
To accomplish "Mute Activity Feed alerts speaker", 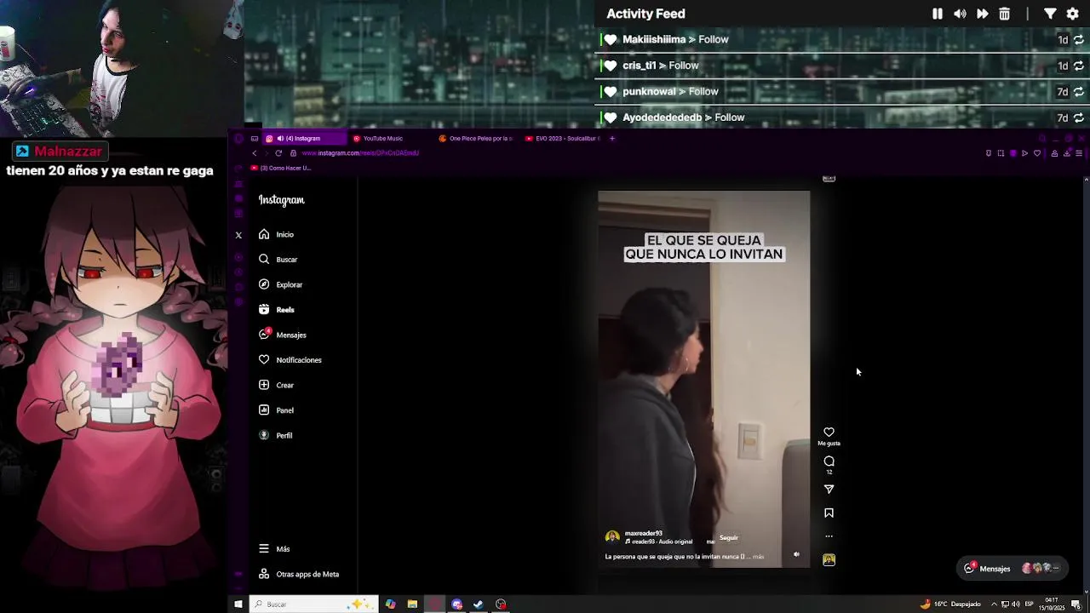I will [960, 14].
